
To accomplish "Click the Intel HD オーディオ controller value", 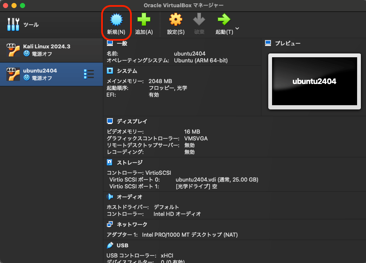I will [177, 214].
